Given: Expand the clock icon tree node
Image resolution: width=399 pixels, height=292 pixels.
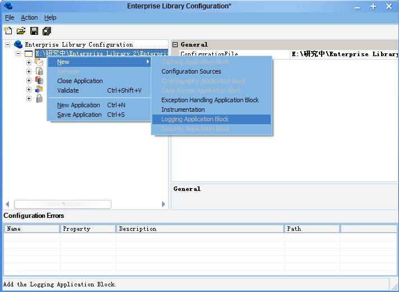Looking at the screenshot, I should (29, 62).
